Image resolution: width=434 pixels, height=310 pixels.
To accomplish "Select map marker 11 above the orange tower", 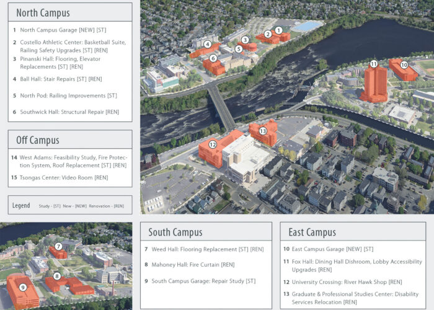I will [x=373, y=64].
